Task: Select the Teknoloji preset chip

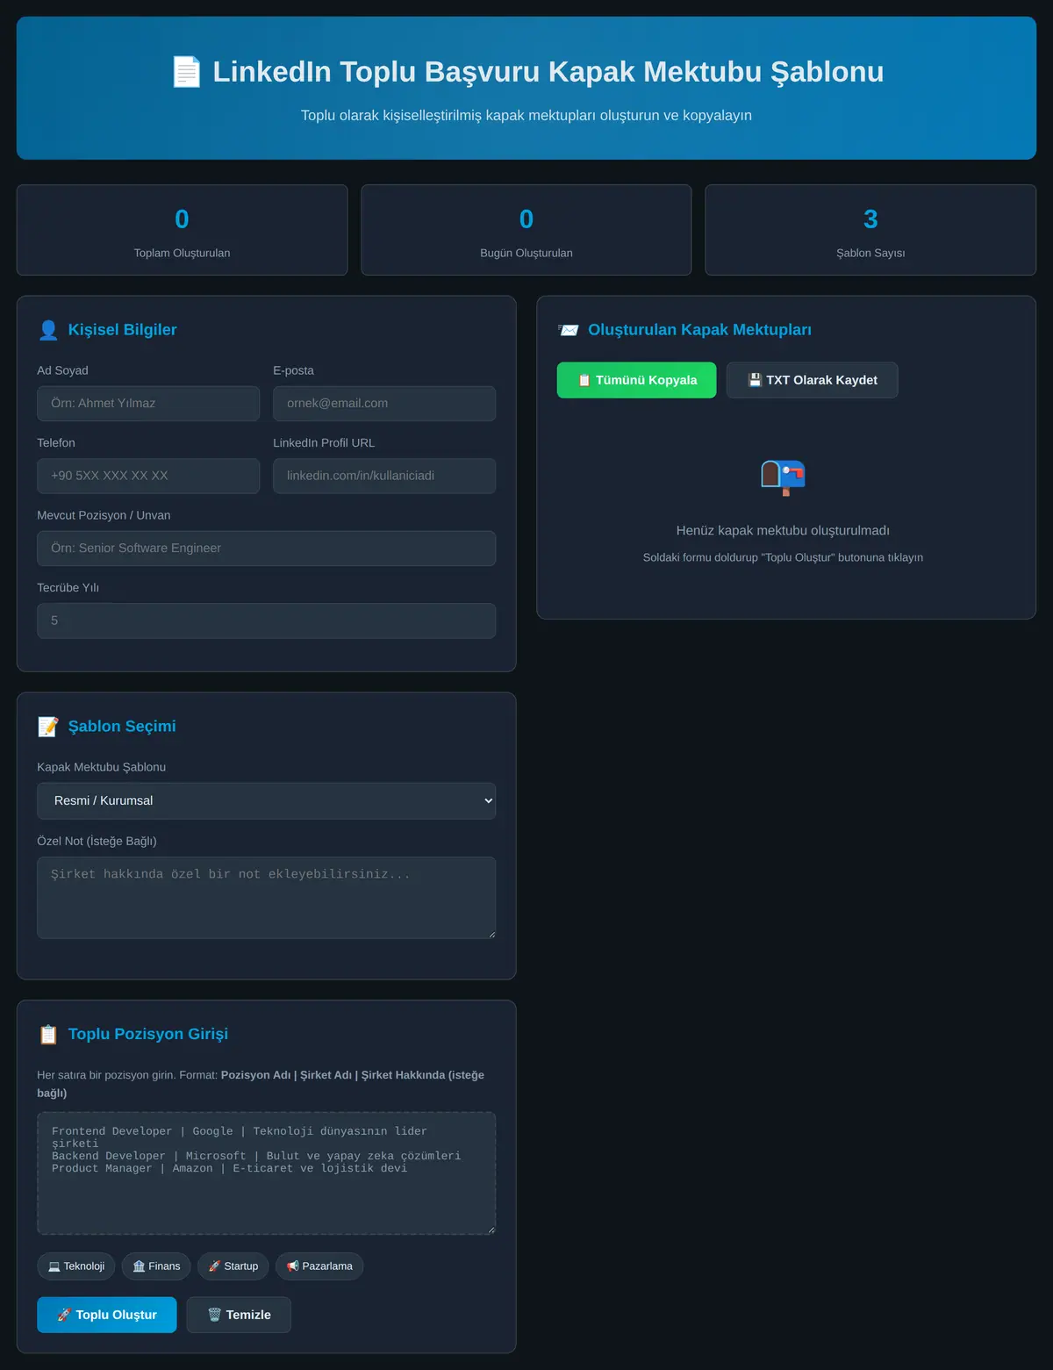Action: tap(75, 1266)
